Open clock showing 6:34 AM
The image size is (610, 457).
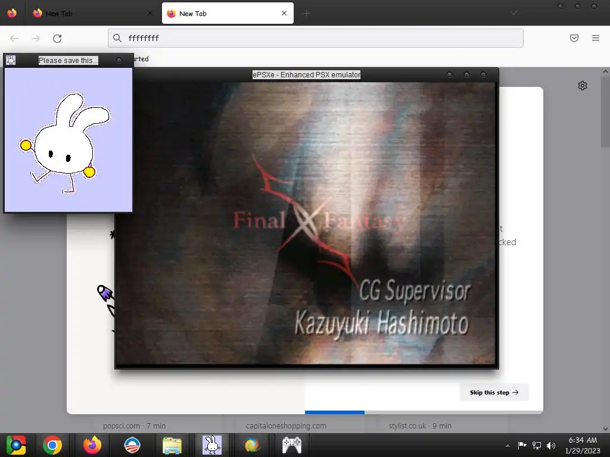pos(583,445)
